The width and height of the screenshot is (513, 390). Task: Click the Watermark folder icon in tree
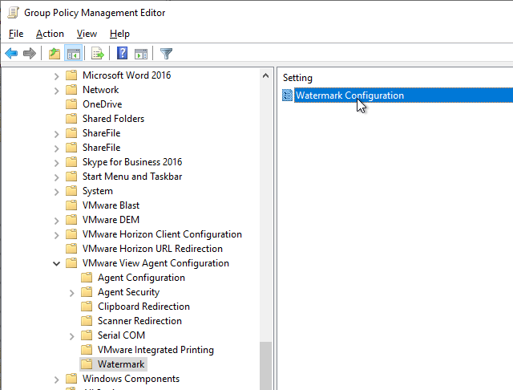[x=87, y=364]
